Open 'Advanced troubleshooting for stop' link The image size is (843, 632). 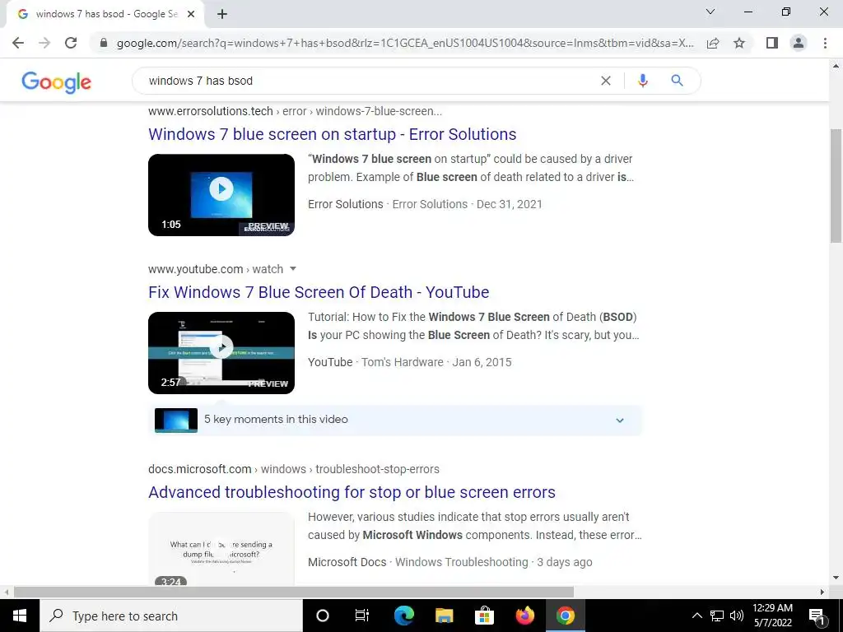[x=352, y=492]
